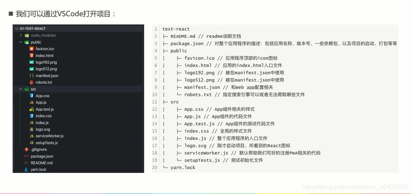This screenshot has width=411, height=194.
Task: Click the image icon beside logo512.png
Action: point(31,69)
